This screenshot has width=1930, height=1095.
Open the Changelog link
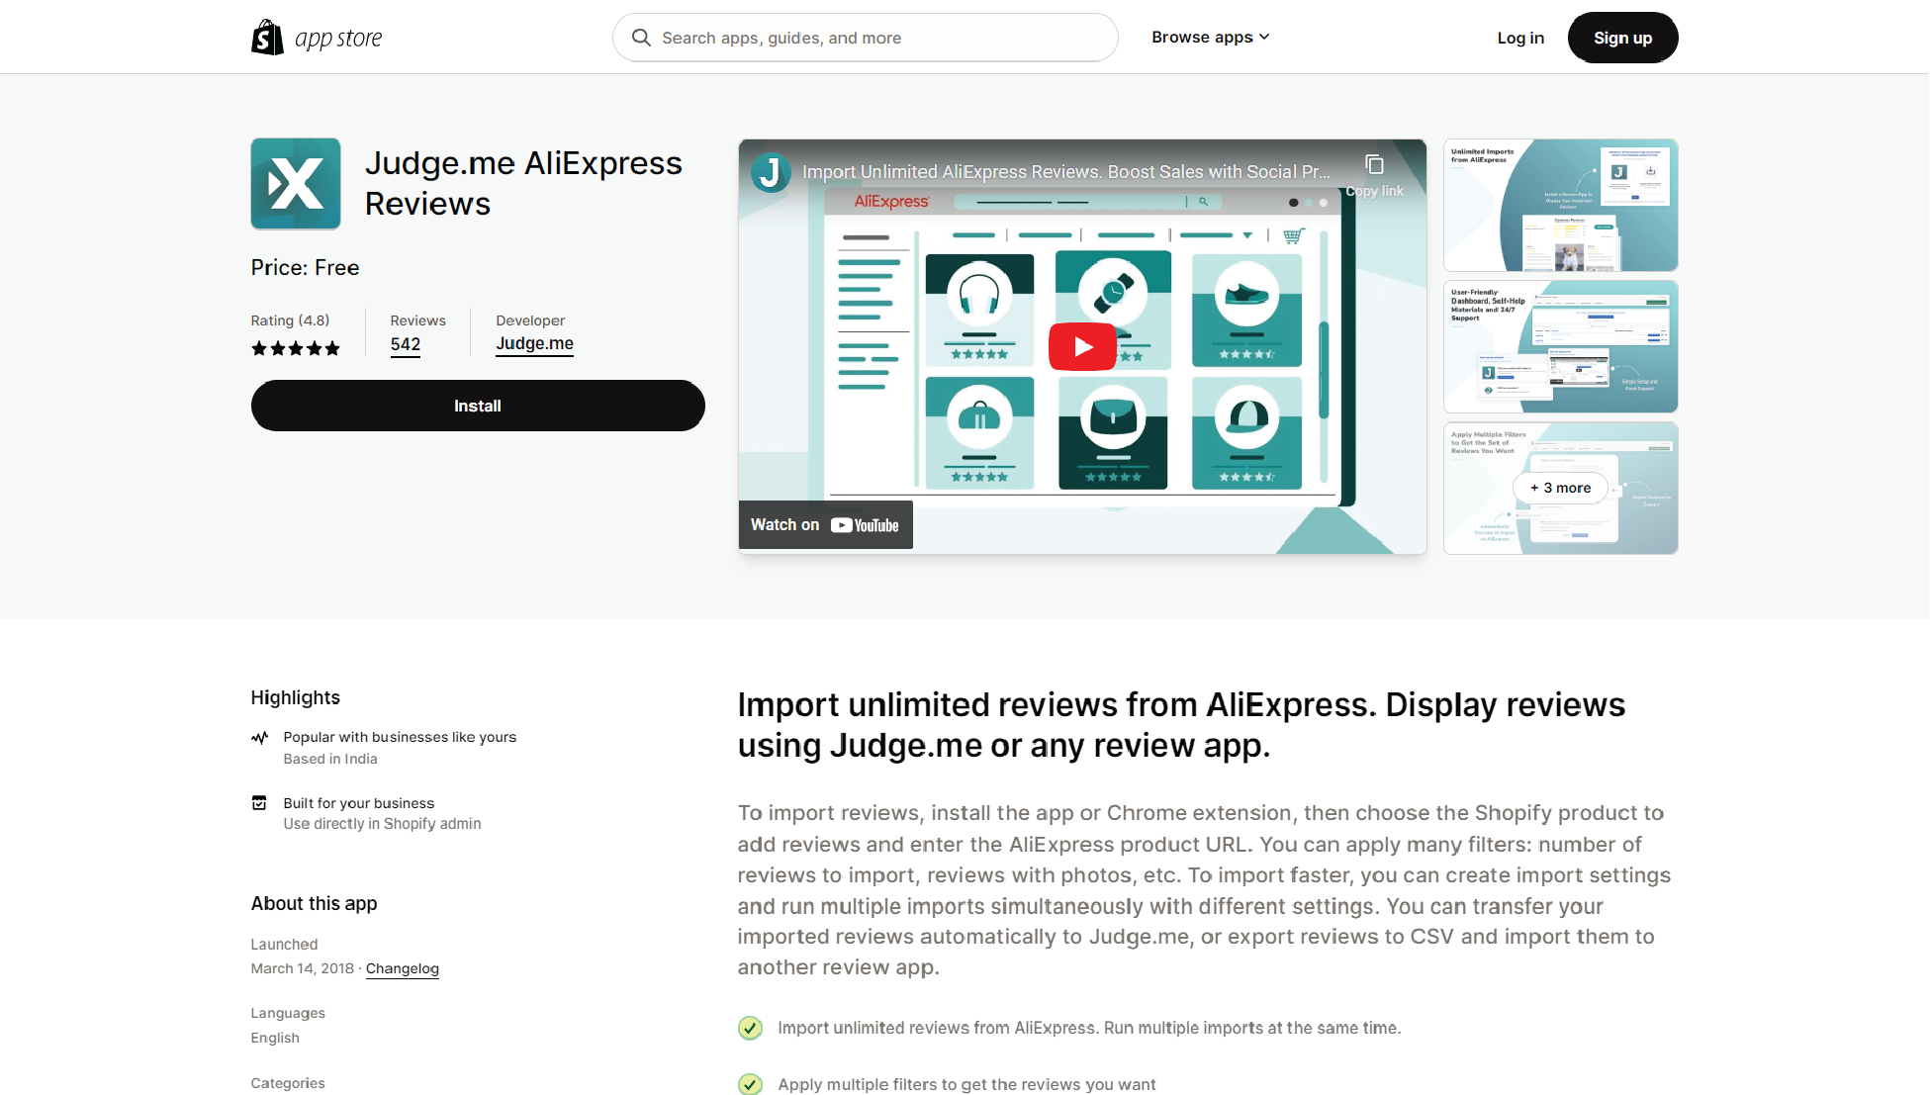[402, 968]
